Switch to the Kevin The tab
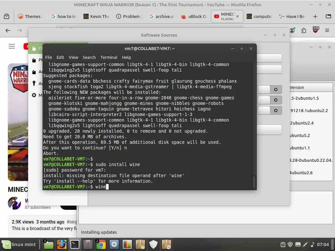The width and height of the screenshot is (335, 251). (x=96, y=16)
